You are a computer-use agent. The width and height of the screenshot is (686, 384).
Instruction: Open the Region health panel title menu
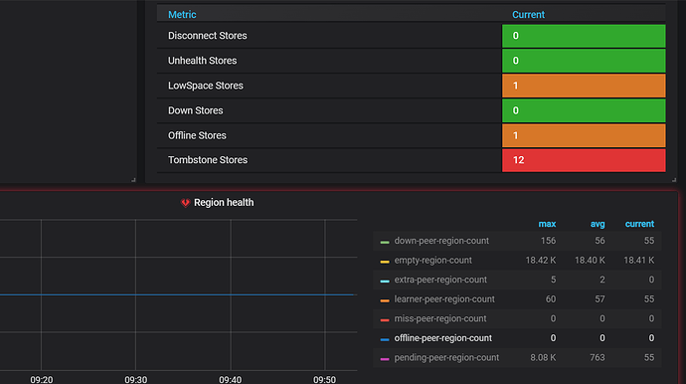click(x=224, y=203)
